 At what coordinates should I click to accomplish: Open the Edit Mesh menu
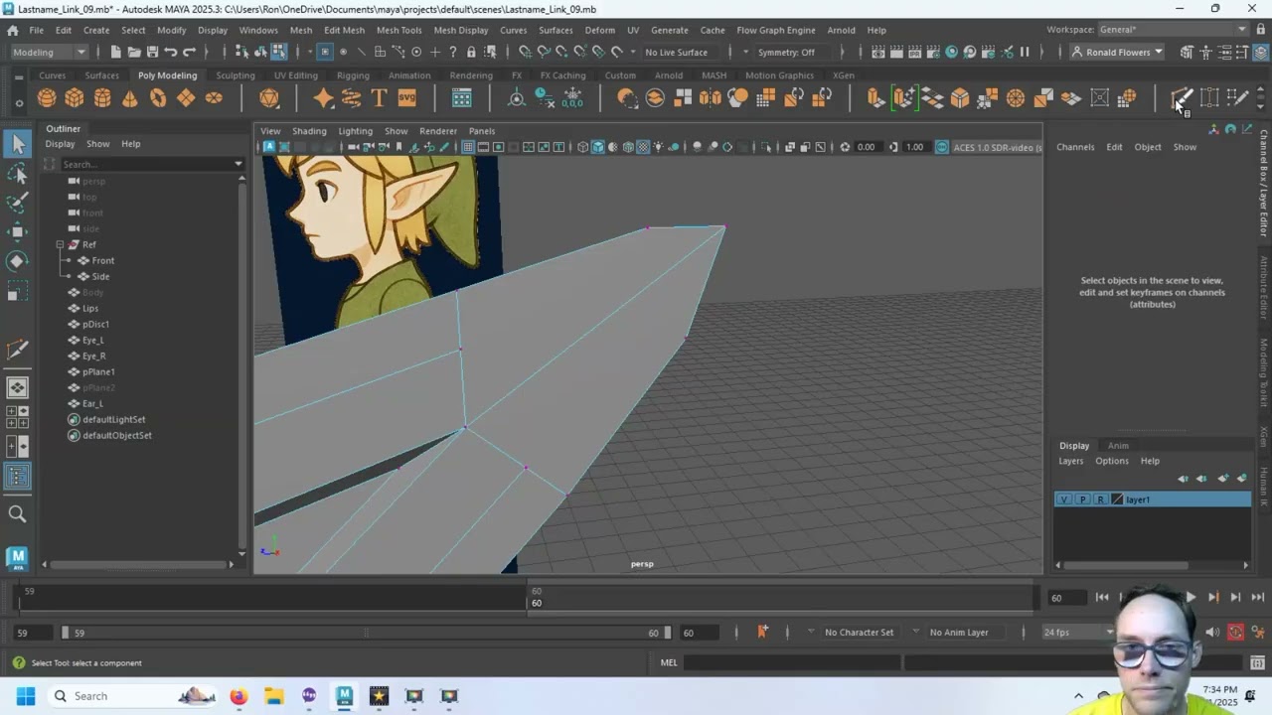click(344, 30)
